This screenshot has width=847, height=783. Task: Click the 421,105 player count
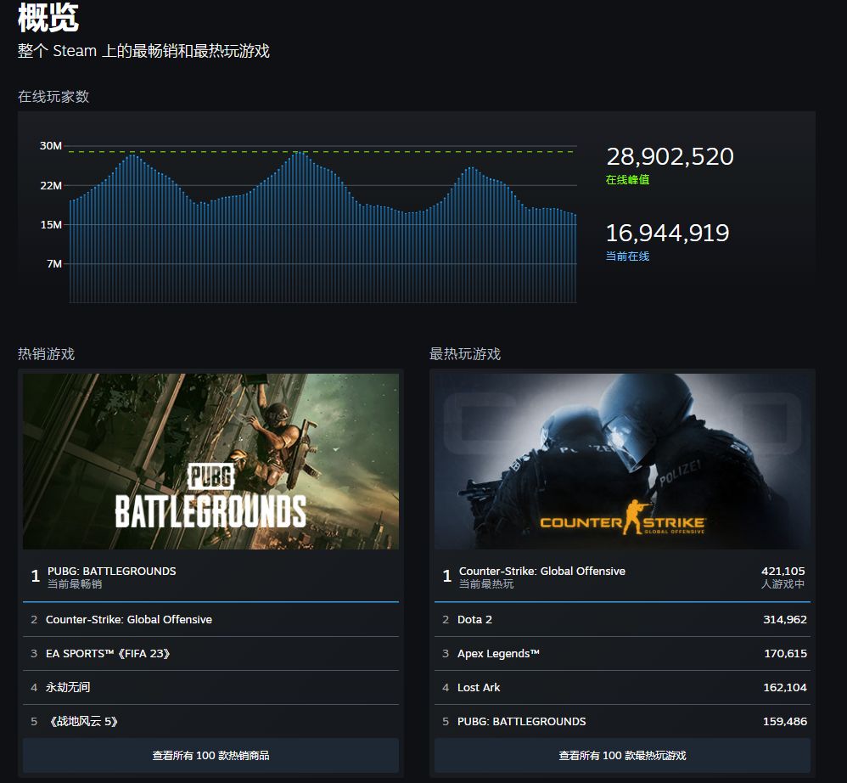pyautogui.click(x=782, y=572)
